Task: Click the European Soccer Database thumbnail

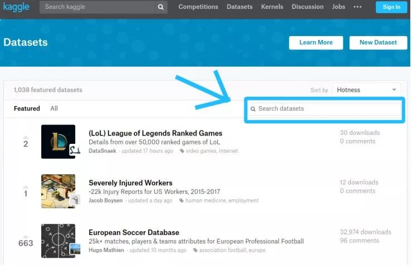Action: [x=58, y=241]
